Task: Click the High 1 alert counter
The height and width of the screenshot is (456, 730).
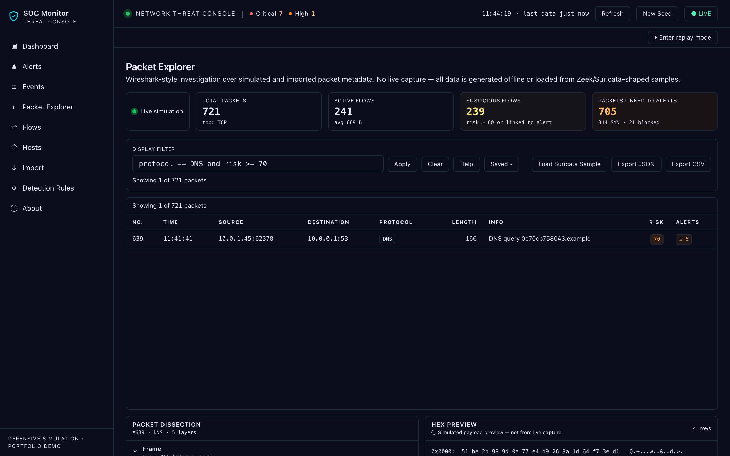Action: tap(302, 14)
